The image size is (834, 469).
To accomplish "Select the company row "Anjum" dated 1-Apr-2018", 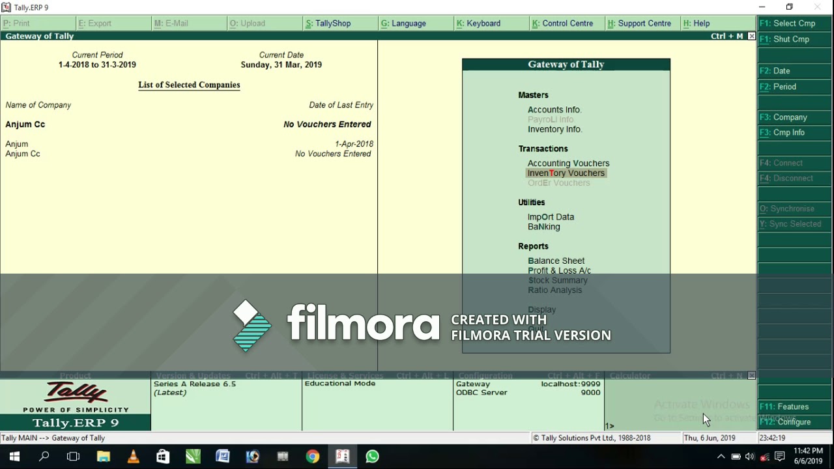I will (189, 144).
